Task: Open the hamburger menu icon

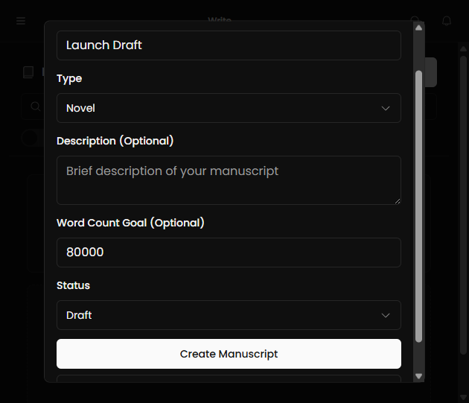Action: click(x=21, y=21)
